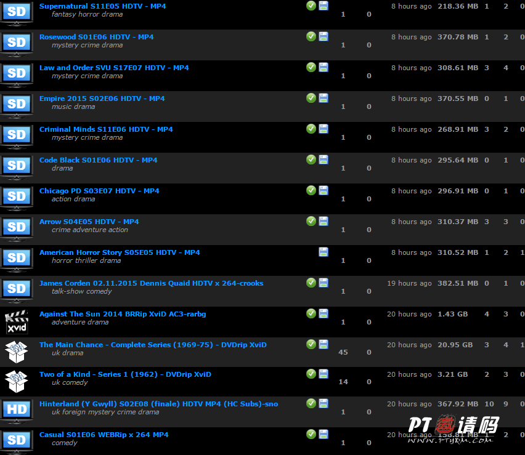Image resolution: width=525 pixels, height=455 pixels.
Task: Open Hinterland (Y Gwyll) S02E08 finale link
Action: pyautogui.click(x=158, y=404)
